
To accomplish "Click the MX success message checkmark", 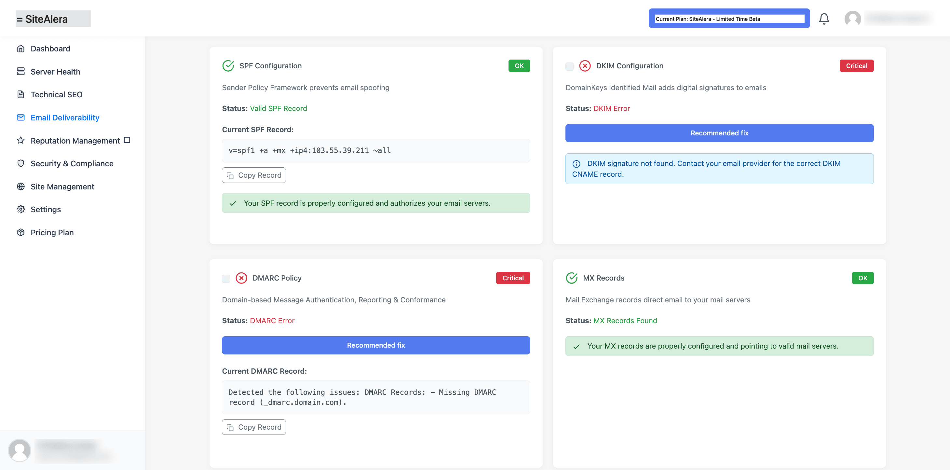I will coord(577,346).
